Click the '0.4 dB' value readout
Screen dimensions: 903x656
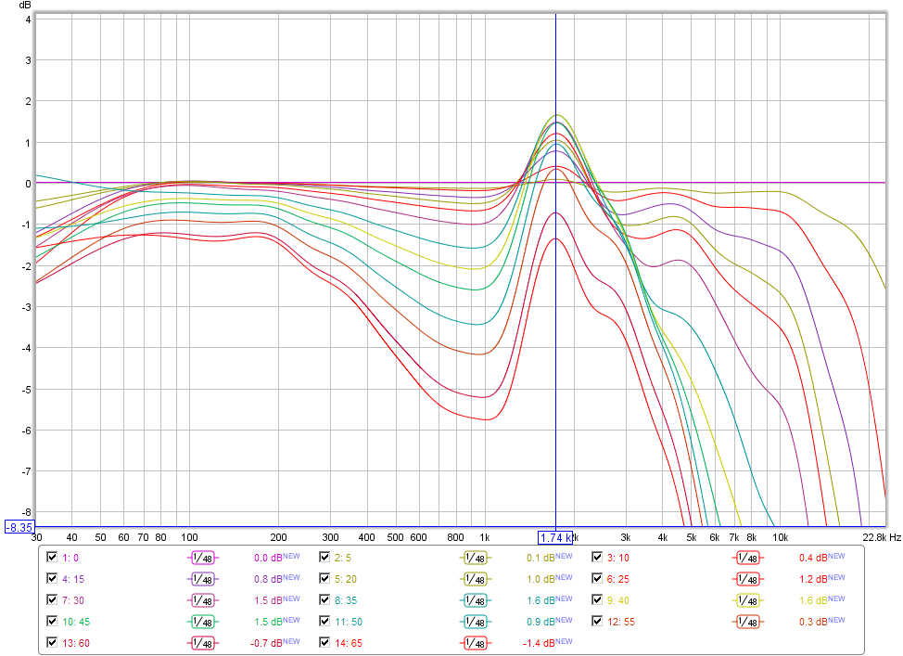[813, 558]
